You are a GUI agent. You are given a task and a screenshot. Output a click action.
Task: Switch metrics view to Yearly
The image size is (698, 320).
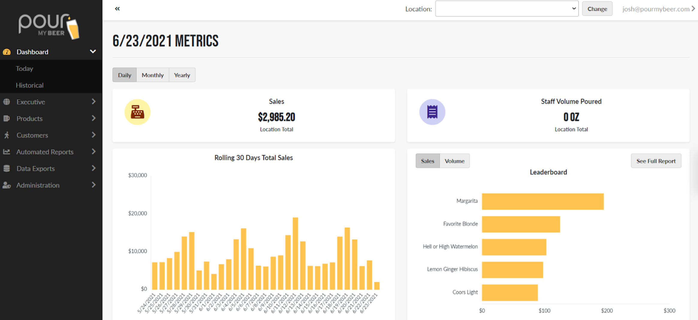(x=182, y=75)
